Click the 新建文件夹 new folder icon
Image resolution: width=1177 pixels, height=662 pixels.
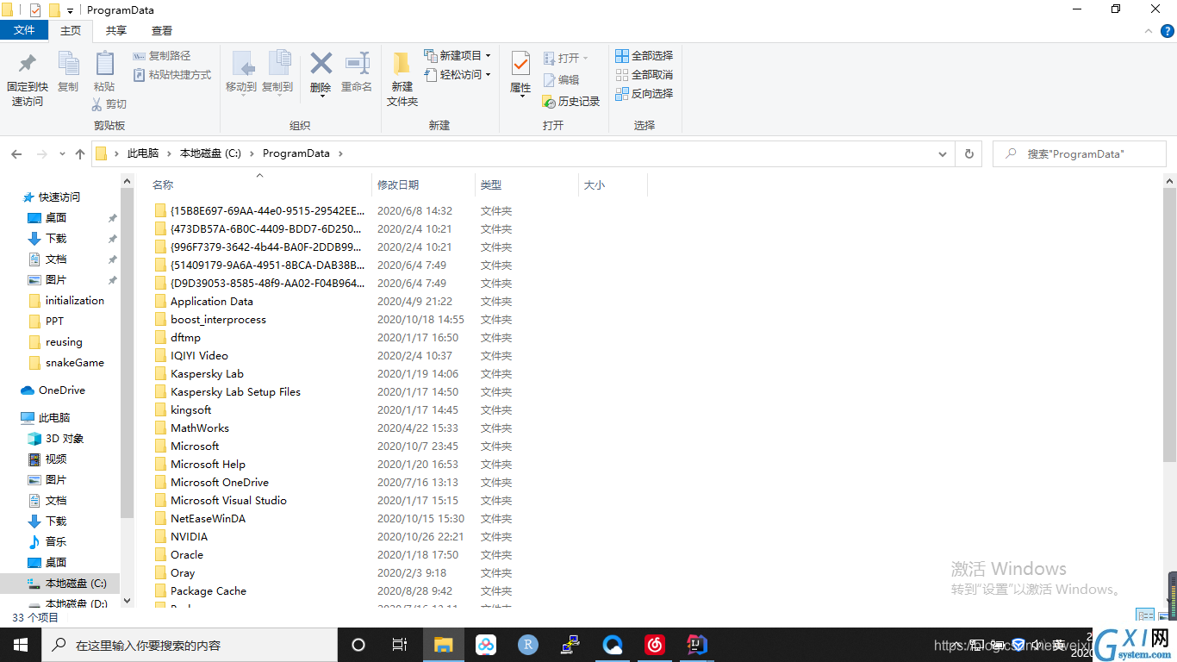point(402,64)
